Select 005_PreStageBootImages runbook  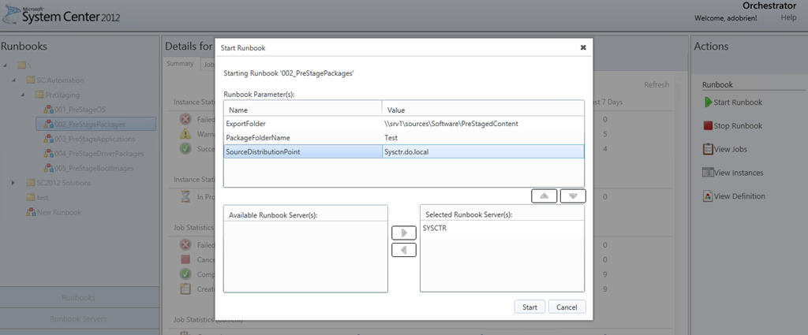94,168
